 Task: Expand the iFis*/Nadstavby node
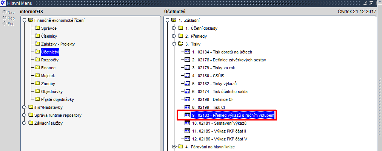point(24,107)
